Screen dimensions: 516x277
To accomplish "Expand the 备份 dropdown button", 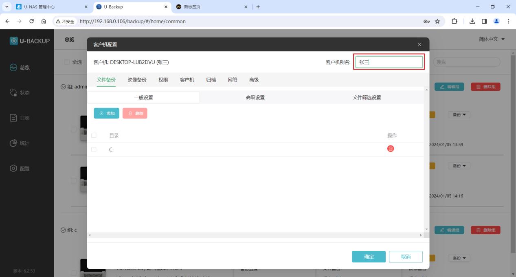I will point(459,115).
